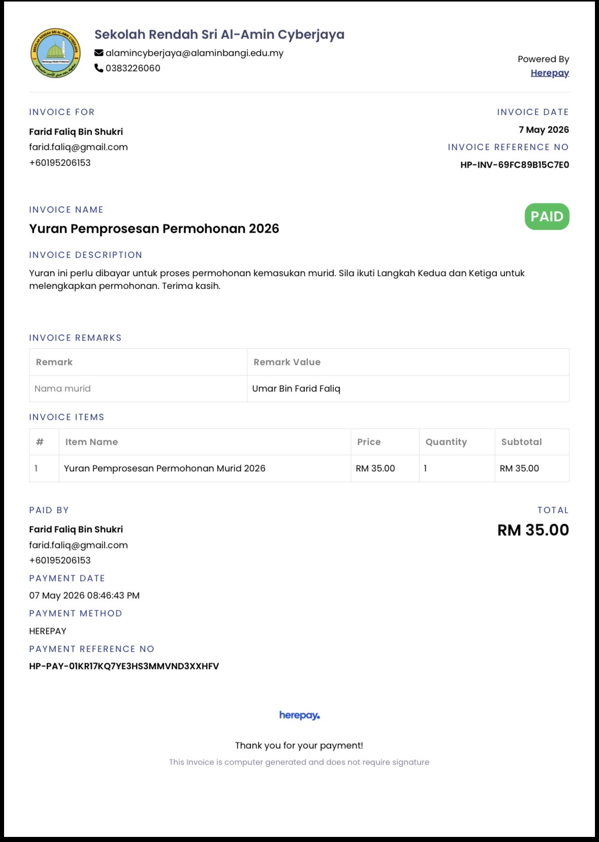This screenshot has height=842, width=599.
Task: Click the Sekolah Rendah Sri Al-Amin Cyberjaya heading
Action: pyautogui.click(x=219, y=35)
